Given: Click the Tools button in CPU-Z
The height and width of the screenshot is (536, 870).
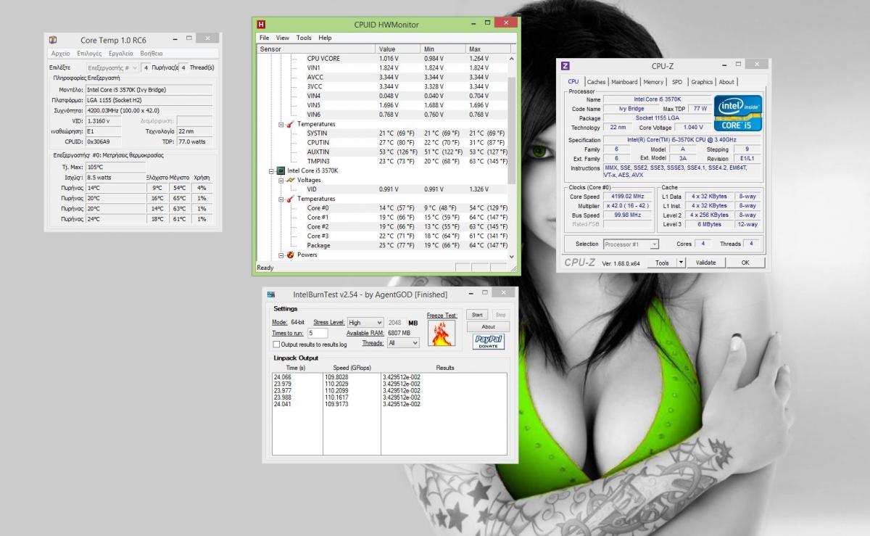Looking at the screenshot, I should [662, 263].
